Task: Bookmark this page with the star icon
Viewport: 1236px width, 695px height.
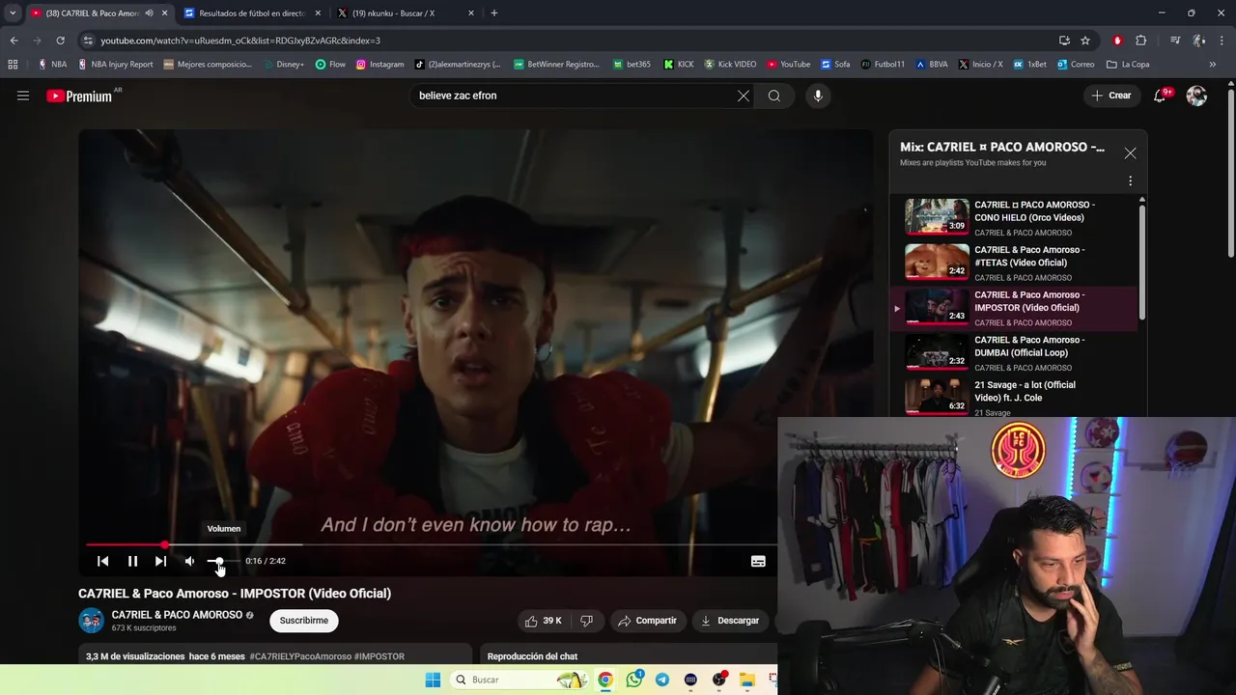Action: (1085, 41)
